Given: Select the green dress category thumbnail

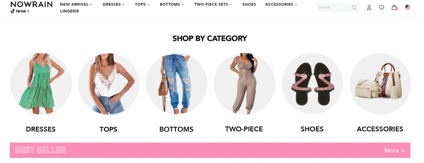Looking at the screenshot, I should pos(41,84).
